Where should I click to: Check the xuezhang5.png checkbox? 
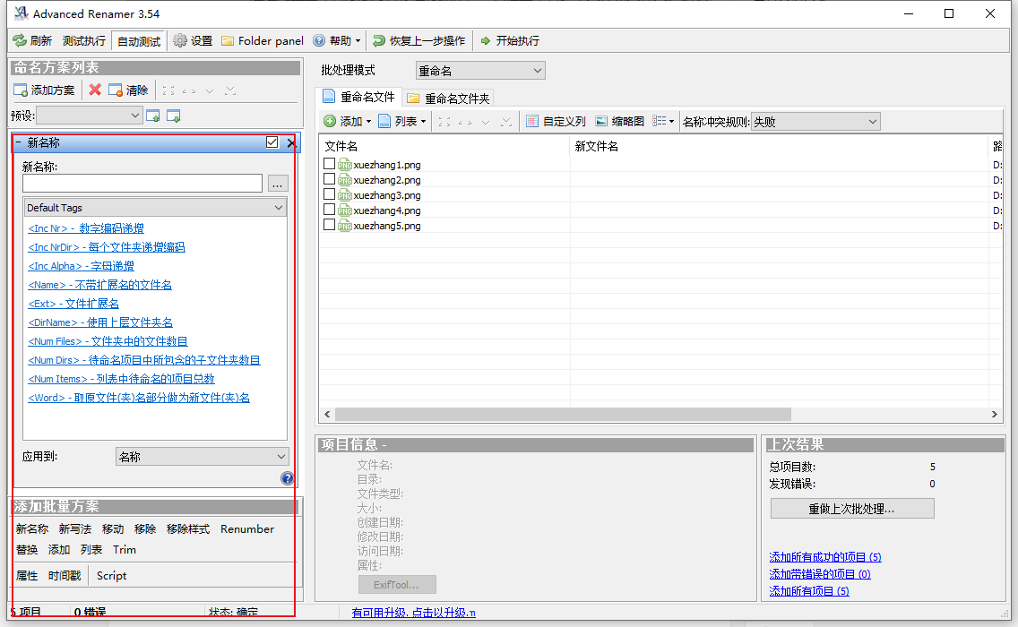click(x=329, y=225)
